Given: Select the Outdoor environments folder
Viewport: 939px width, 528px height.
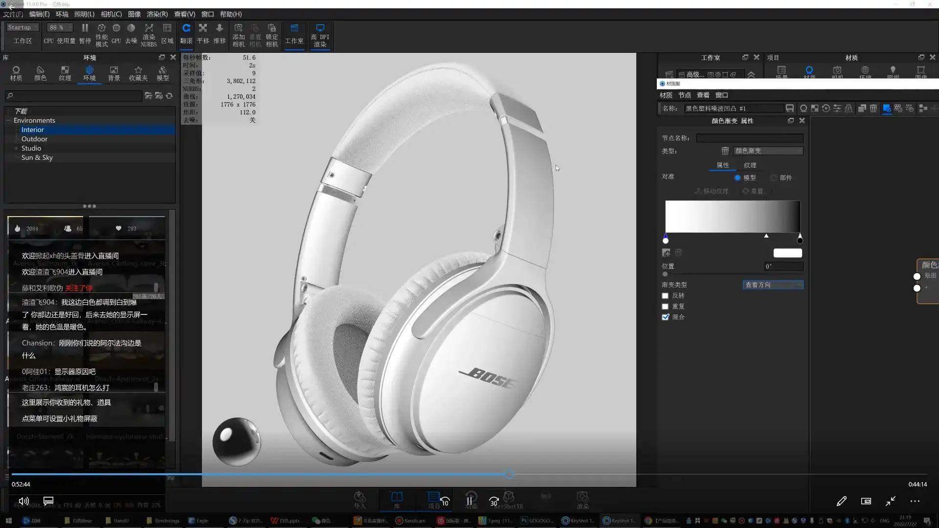Looking at the screenshot, I should (34, 139).
